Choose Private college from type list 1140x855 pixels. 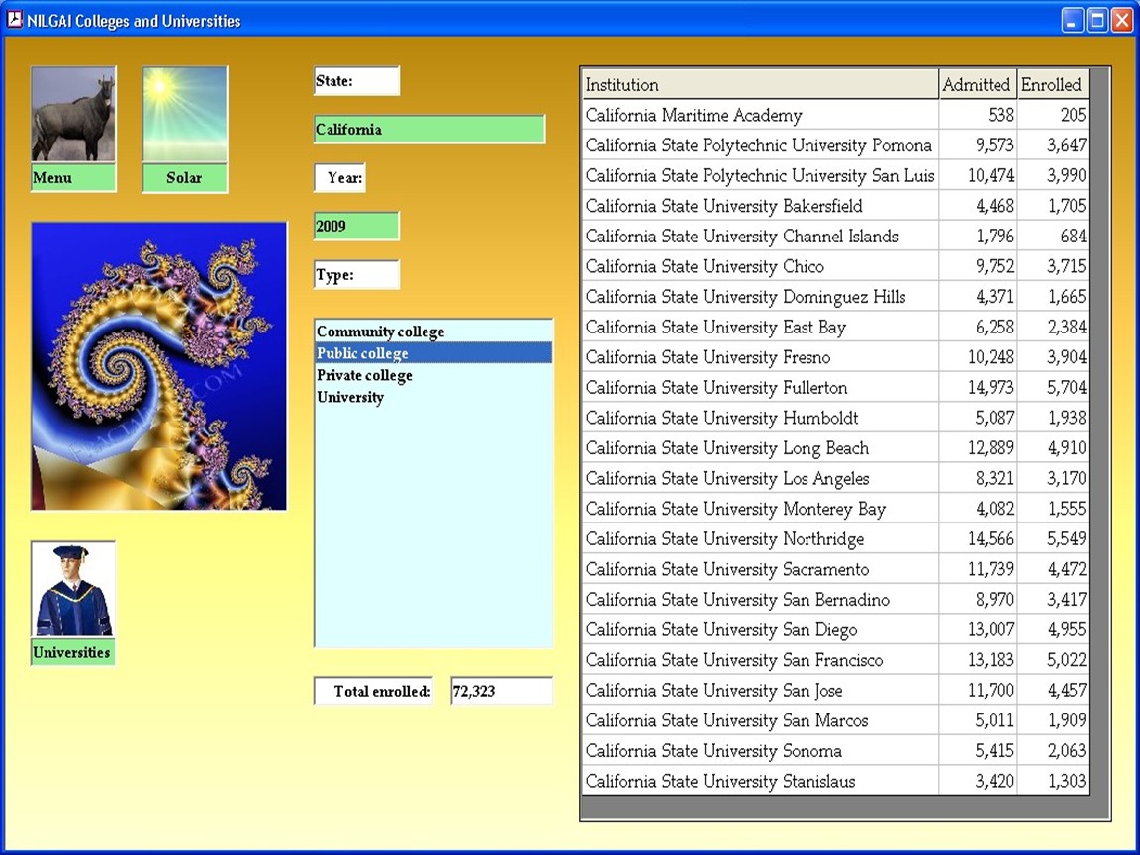point(365,376)
